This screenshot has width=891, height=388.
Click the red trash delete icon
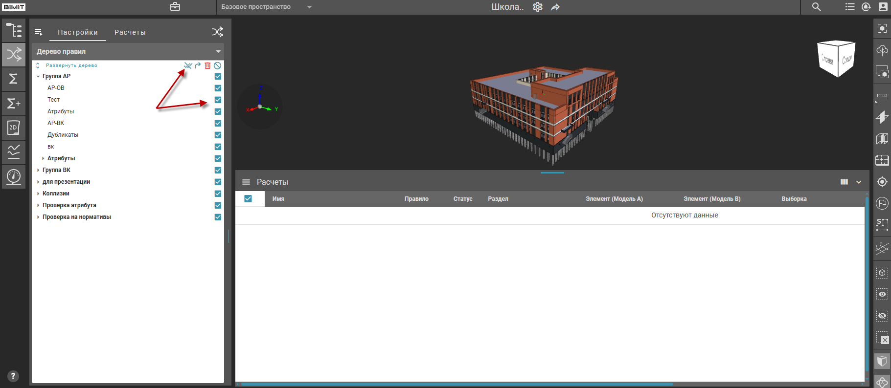(207, 65)
